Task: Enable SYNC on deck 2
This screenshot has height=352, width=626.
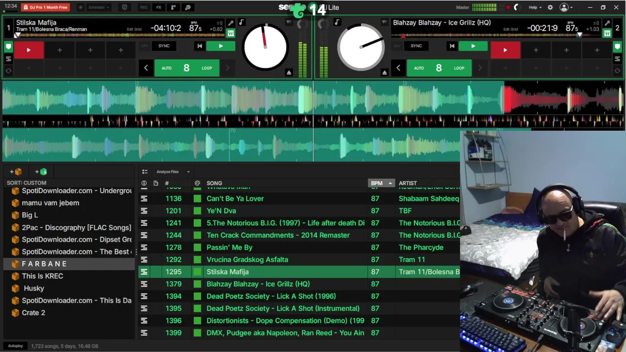Action: (x=416, y=46)
